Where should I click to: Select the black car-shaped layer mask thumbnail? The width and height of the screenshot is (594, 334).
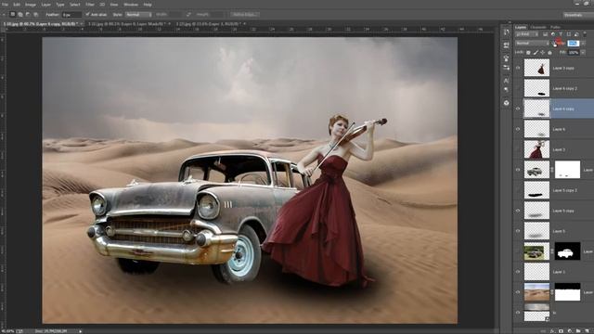click(x=567, y=251)
